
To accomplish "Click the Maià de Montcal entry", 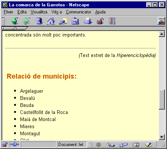I will 38,119.
